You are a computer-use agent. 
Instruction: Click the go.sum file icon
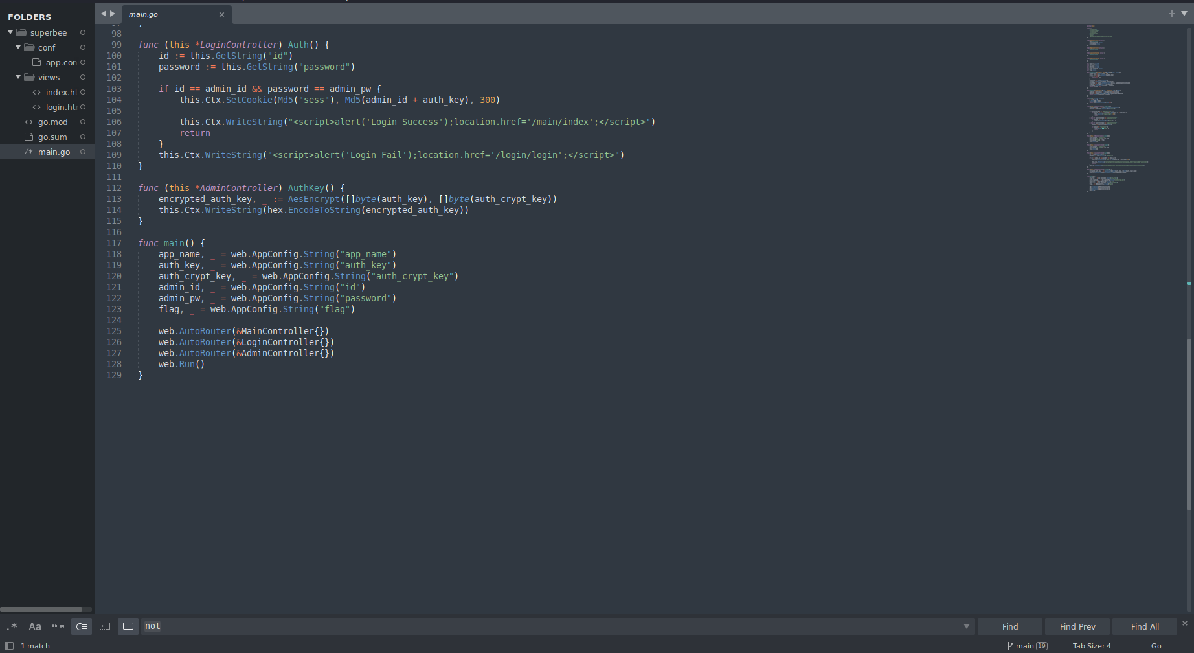28,137
